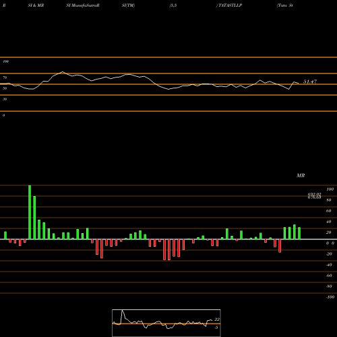Viewport: 337px width, 337px height.
Task: Click the tallest green histogram bar
Action: coord(30,212)
